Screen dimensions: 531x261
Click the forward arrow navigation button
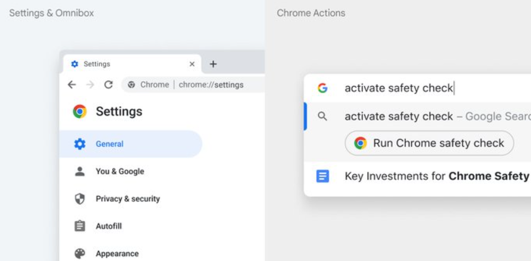point(90,85)
